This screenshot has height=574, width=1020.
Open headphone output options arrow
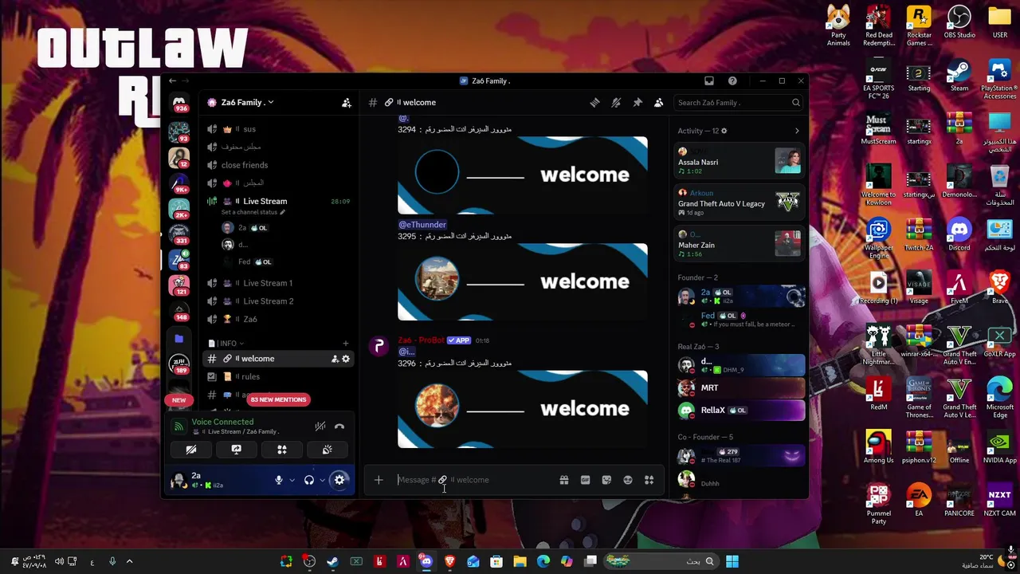tap(322, 480)
